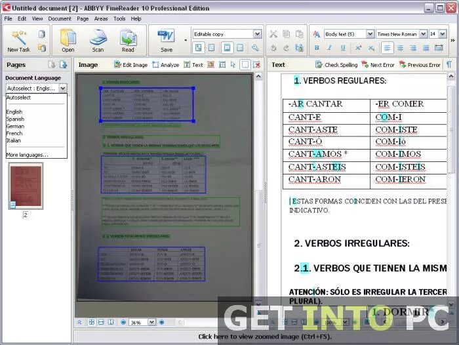Viewport: 459px width, 345px height.
Task: Open the font size 14 dropdown
Action: click(x=443, y=34)
